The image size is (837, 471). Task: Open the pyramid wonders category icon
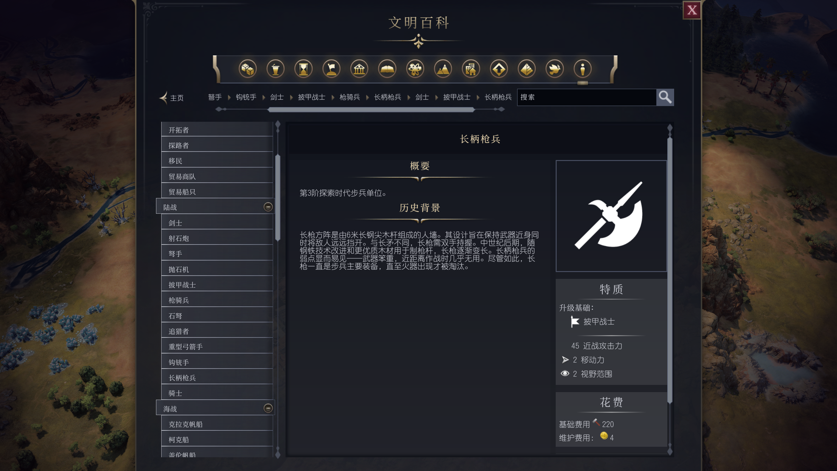coord(527,69)
